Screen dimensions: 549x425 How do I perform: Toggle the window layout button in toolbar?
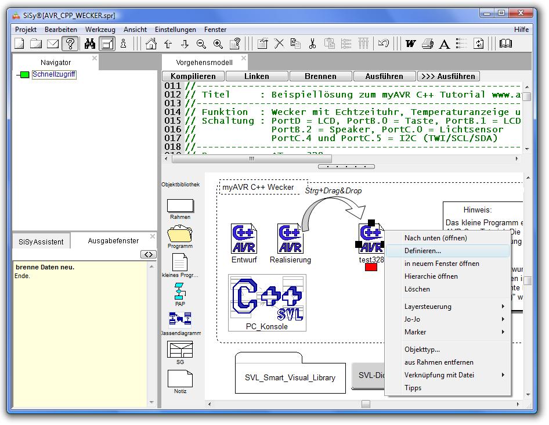(107, 44)
